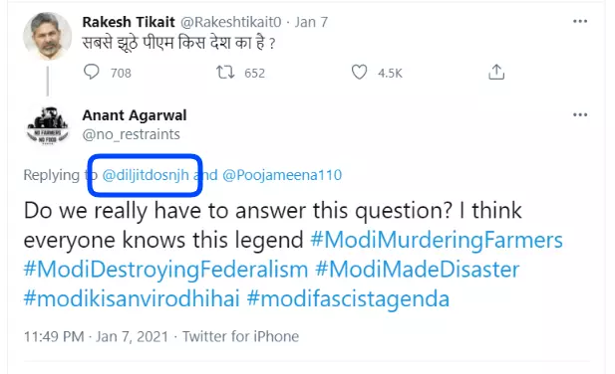The width and height of the screenshot is (615, 374).
Task: Open hashtag #ModiMadeDisaster
Action: point(418,270)
